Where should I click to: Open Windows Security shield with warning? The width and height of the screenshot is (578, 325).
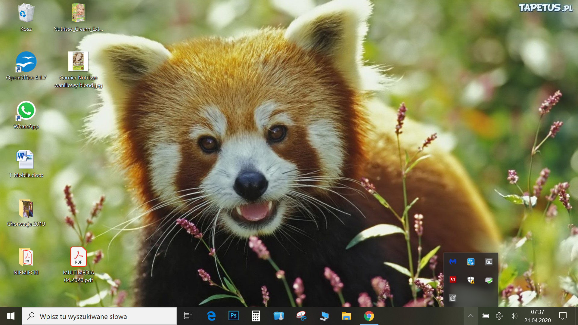(471, 280)
